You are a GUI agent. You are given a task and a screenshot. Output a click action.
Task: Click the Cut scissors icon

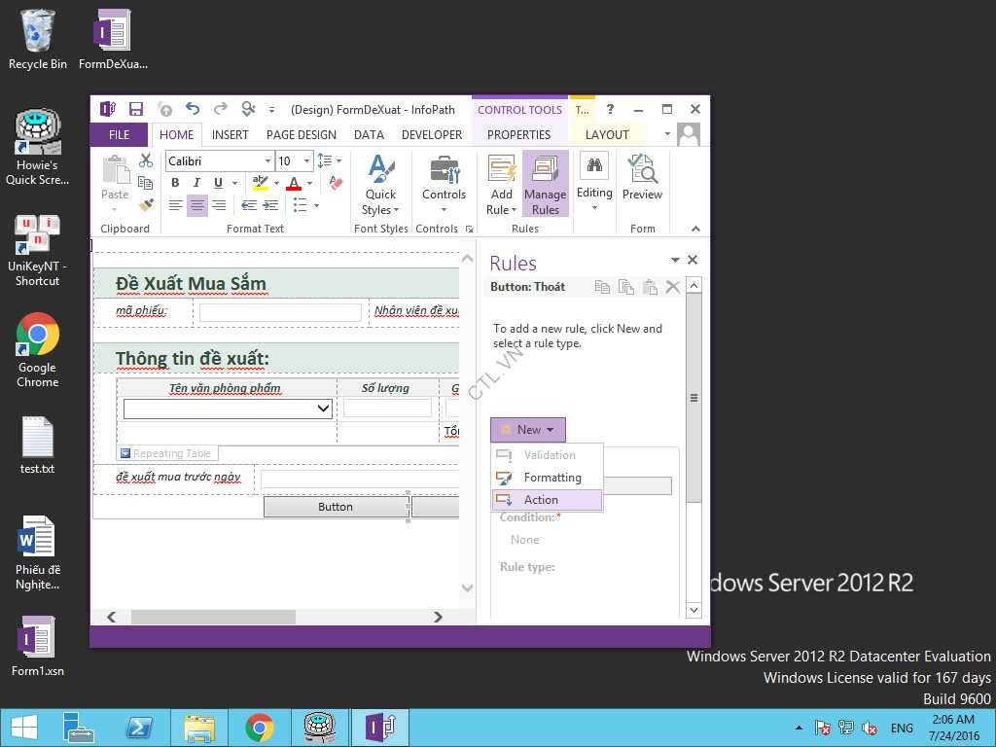point(146,160)
